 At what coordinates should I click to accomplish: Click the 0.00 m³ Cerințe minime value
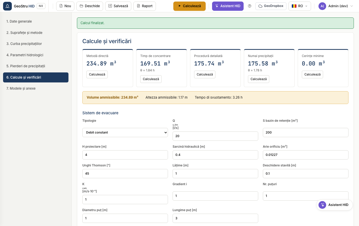point(313,63)
